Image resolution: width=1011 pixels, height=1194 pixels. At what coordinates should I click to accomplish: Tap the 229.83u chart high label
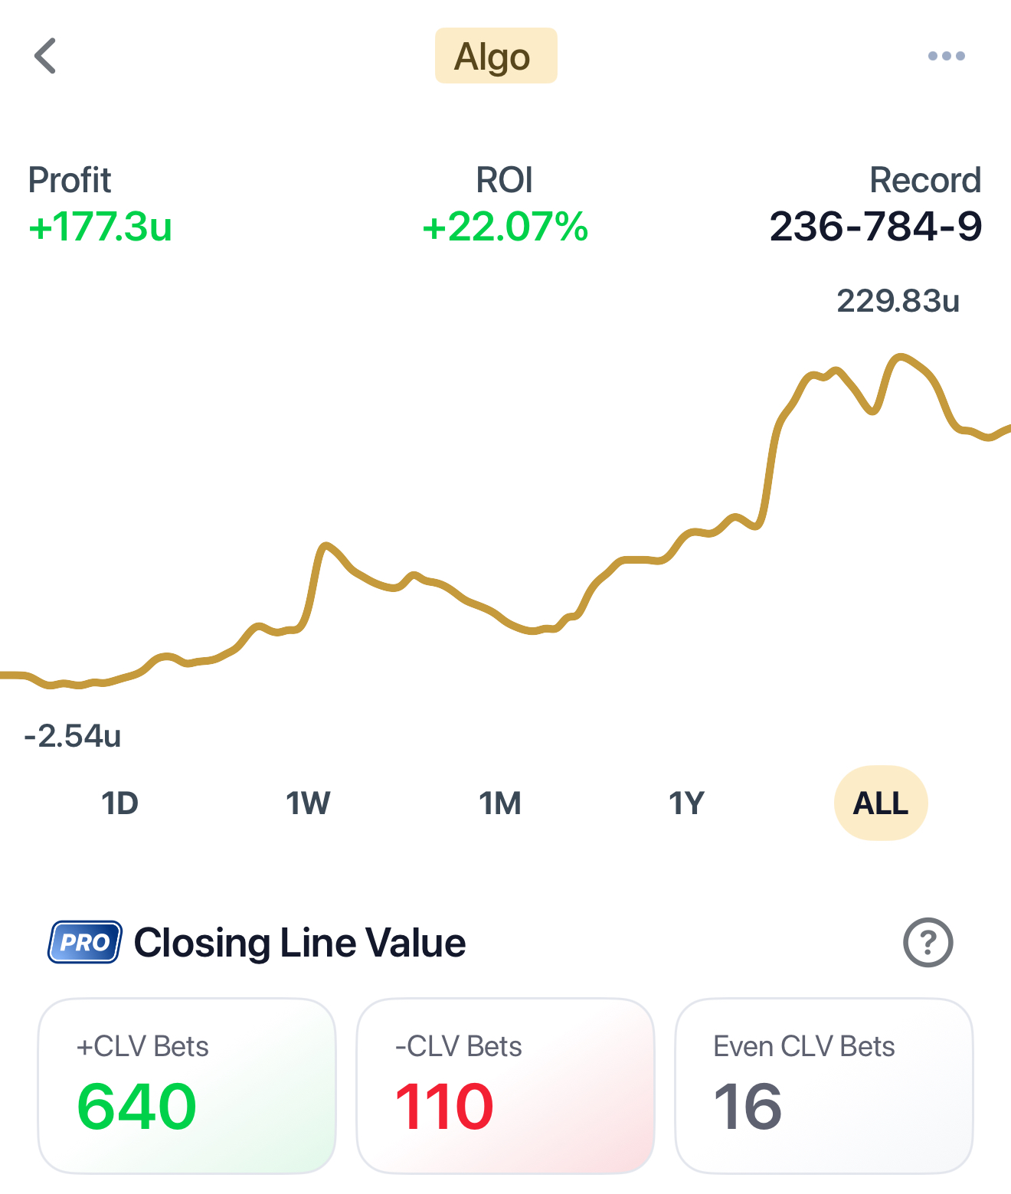[x=898, y=301]
